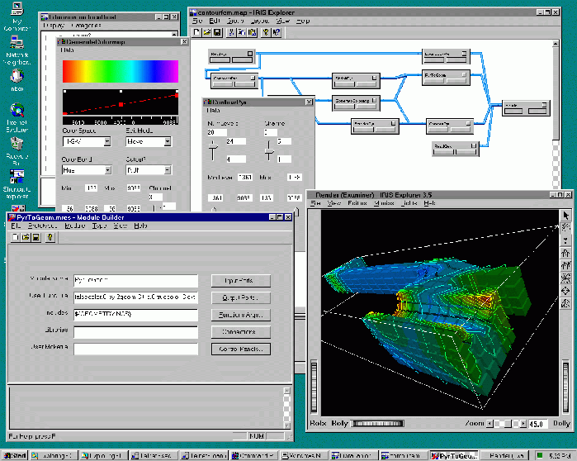Open the Module menu in Module Builder
The height and width of the screenshot is (461, 577).
pos(74,226)
